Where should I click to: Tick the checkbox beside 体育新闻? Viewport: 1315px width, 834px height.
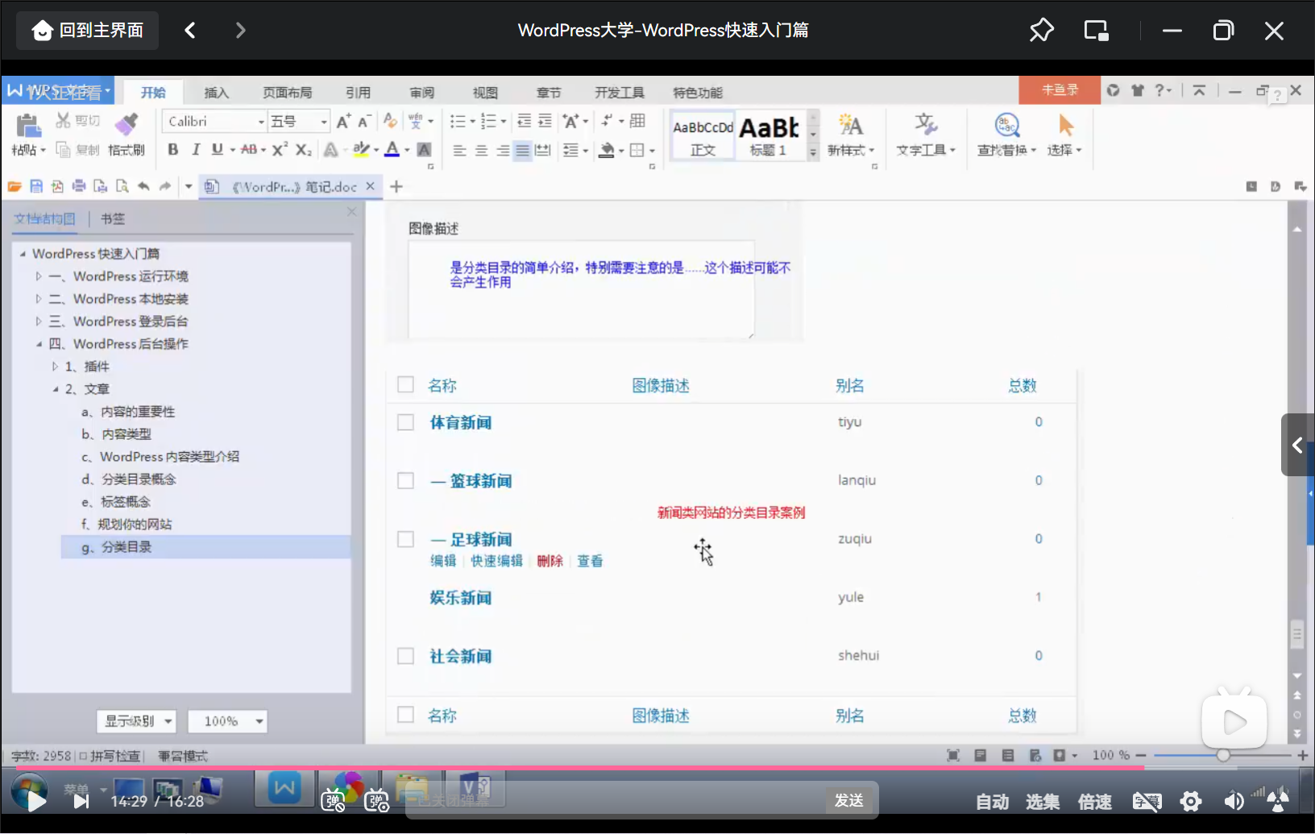click(x=406, y=422)
